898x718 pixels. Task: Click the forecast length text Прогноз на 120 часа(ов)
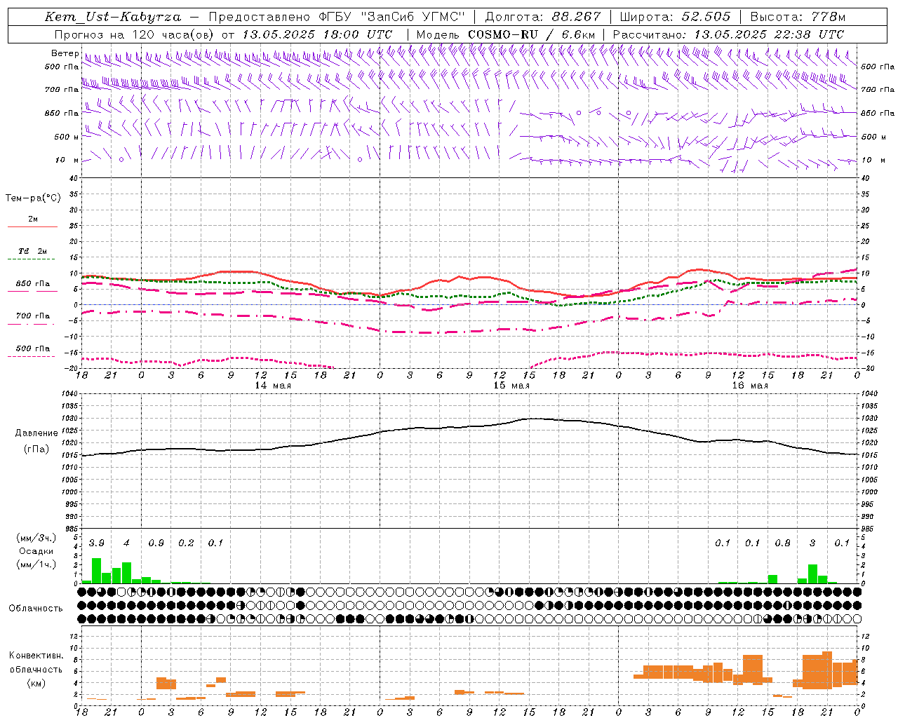(x=136, y=34)
